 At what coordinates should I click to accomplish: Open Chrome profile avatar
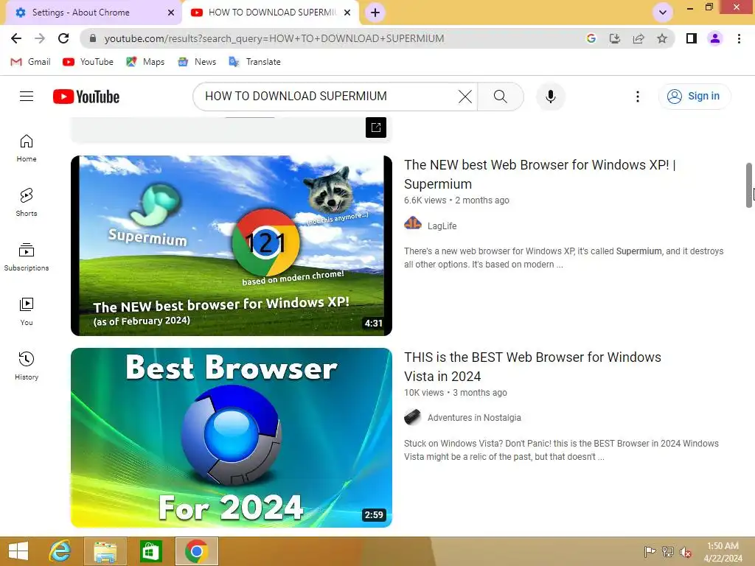pyautogui.click(x=715, y=38)
